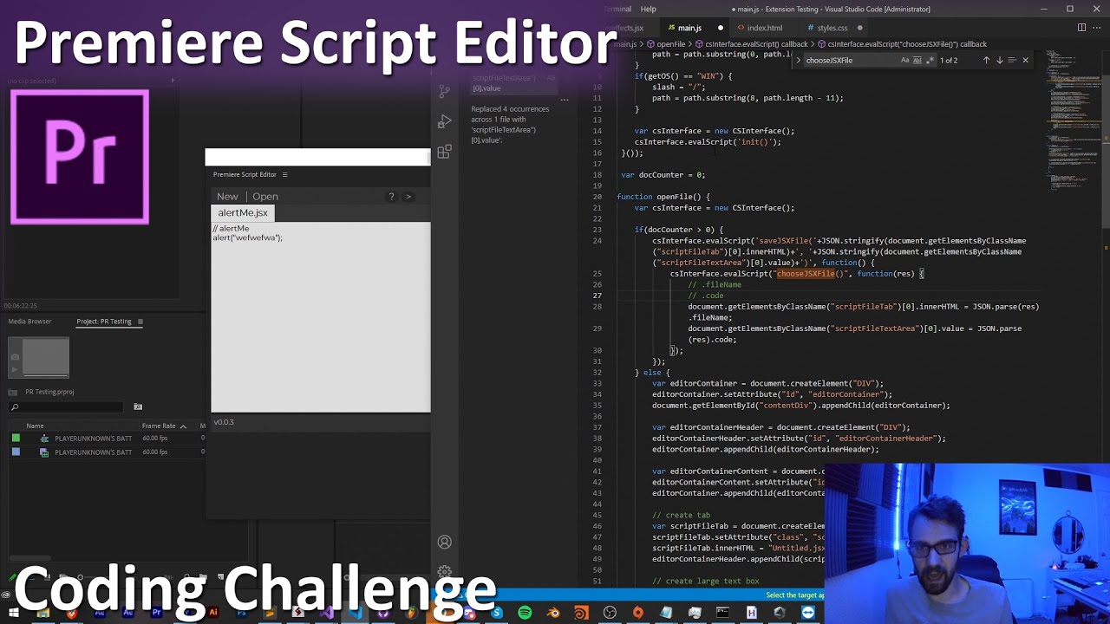This screenshot has width=1110, height=624.
Task: Go to previous match in find widget
Action: (986, 61)
